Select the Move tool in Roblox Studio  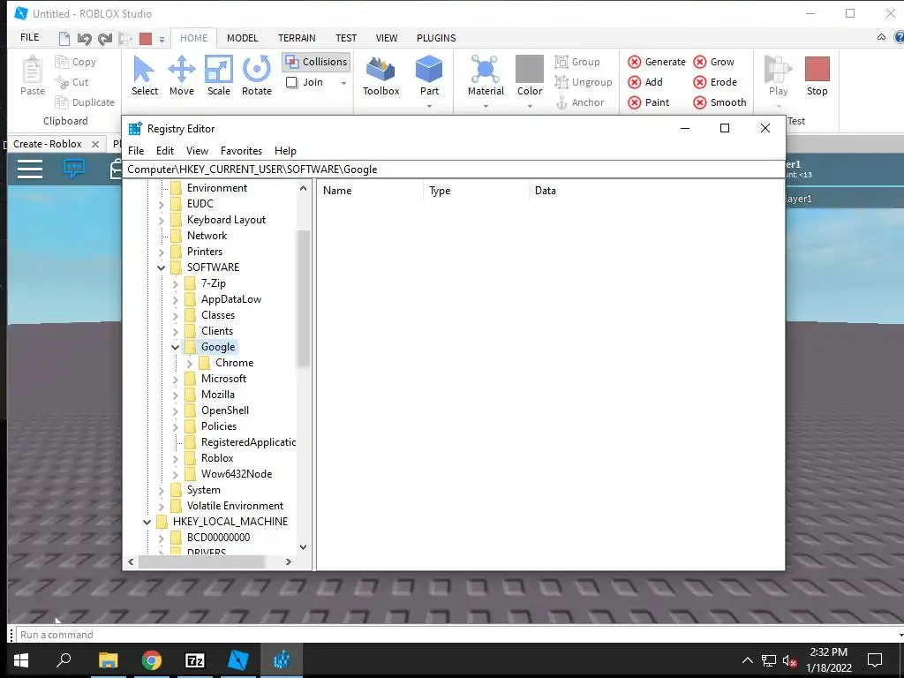click(182, 76)
